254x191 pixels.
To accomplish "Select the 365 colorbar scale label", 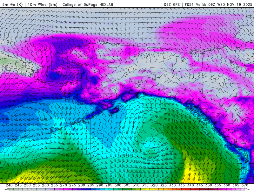I will pos(236,185).
